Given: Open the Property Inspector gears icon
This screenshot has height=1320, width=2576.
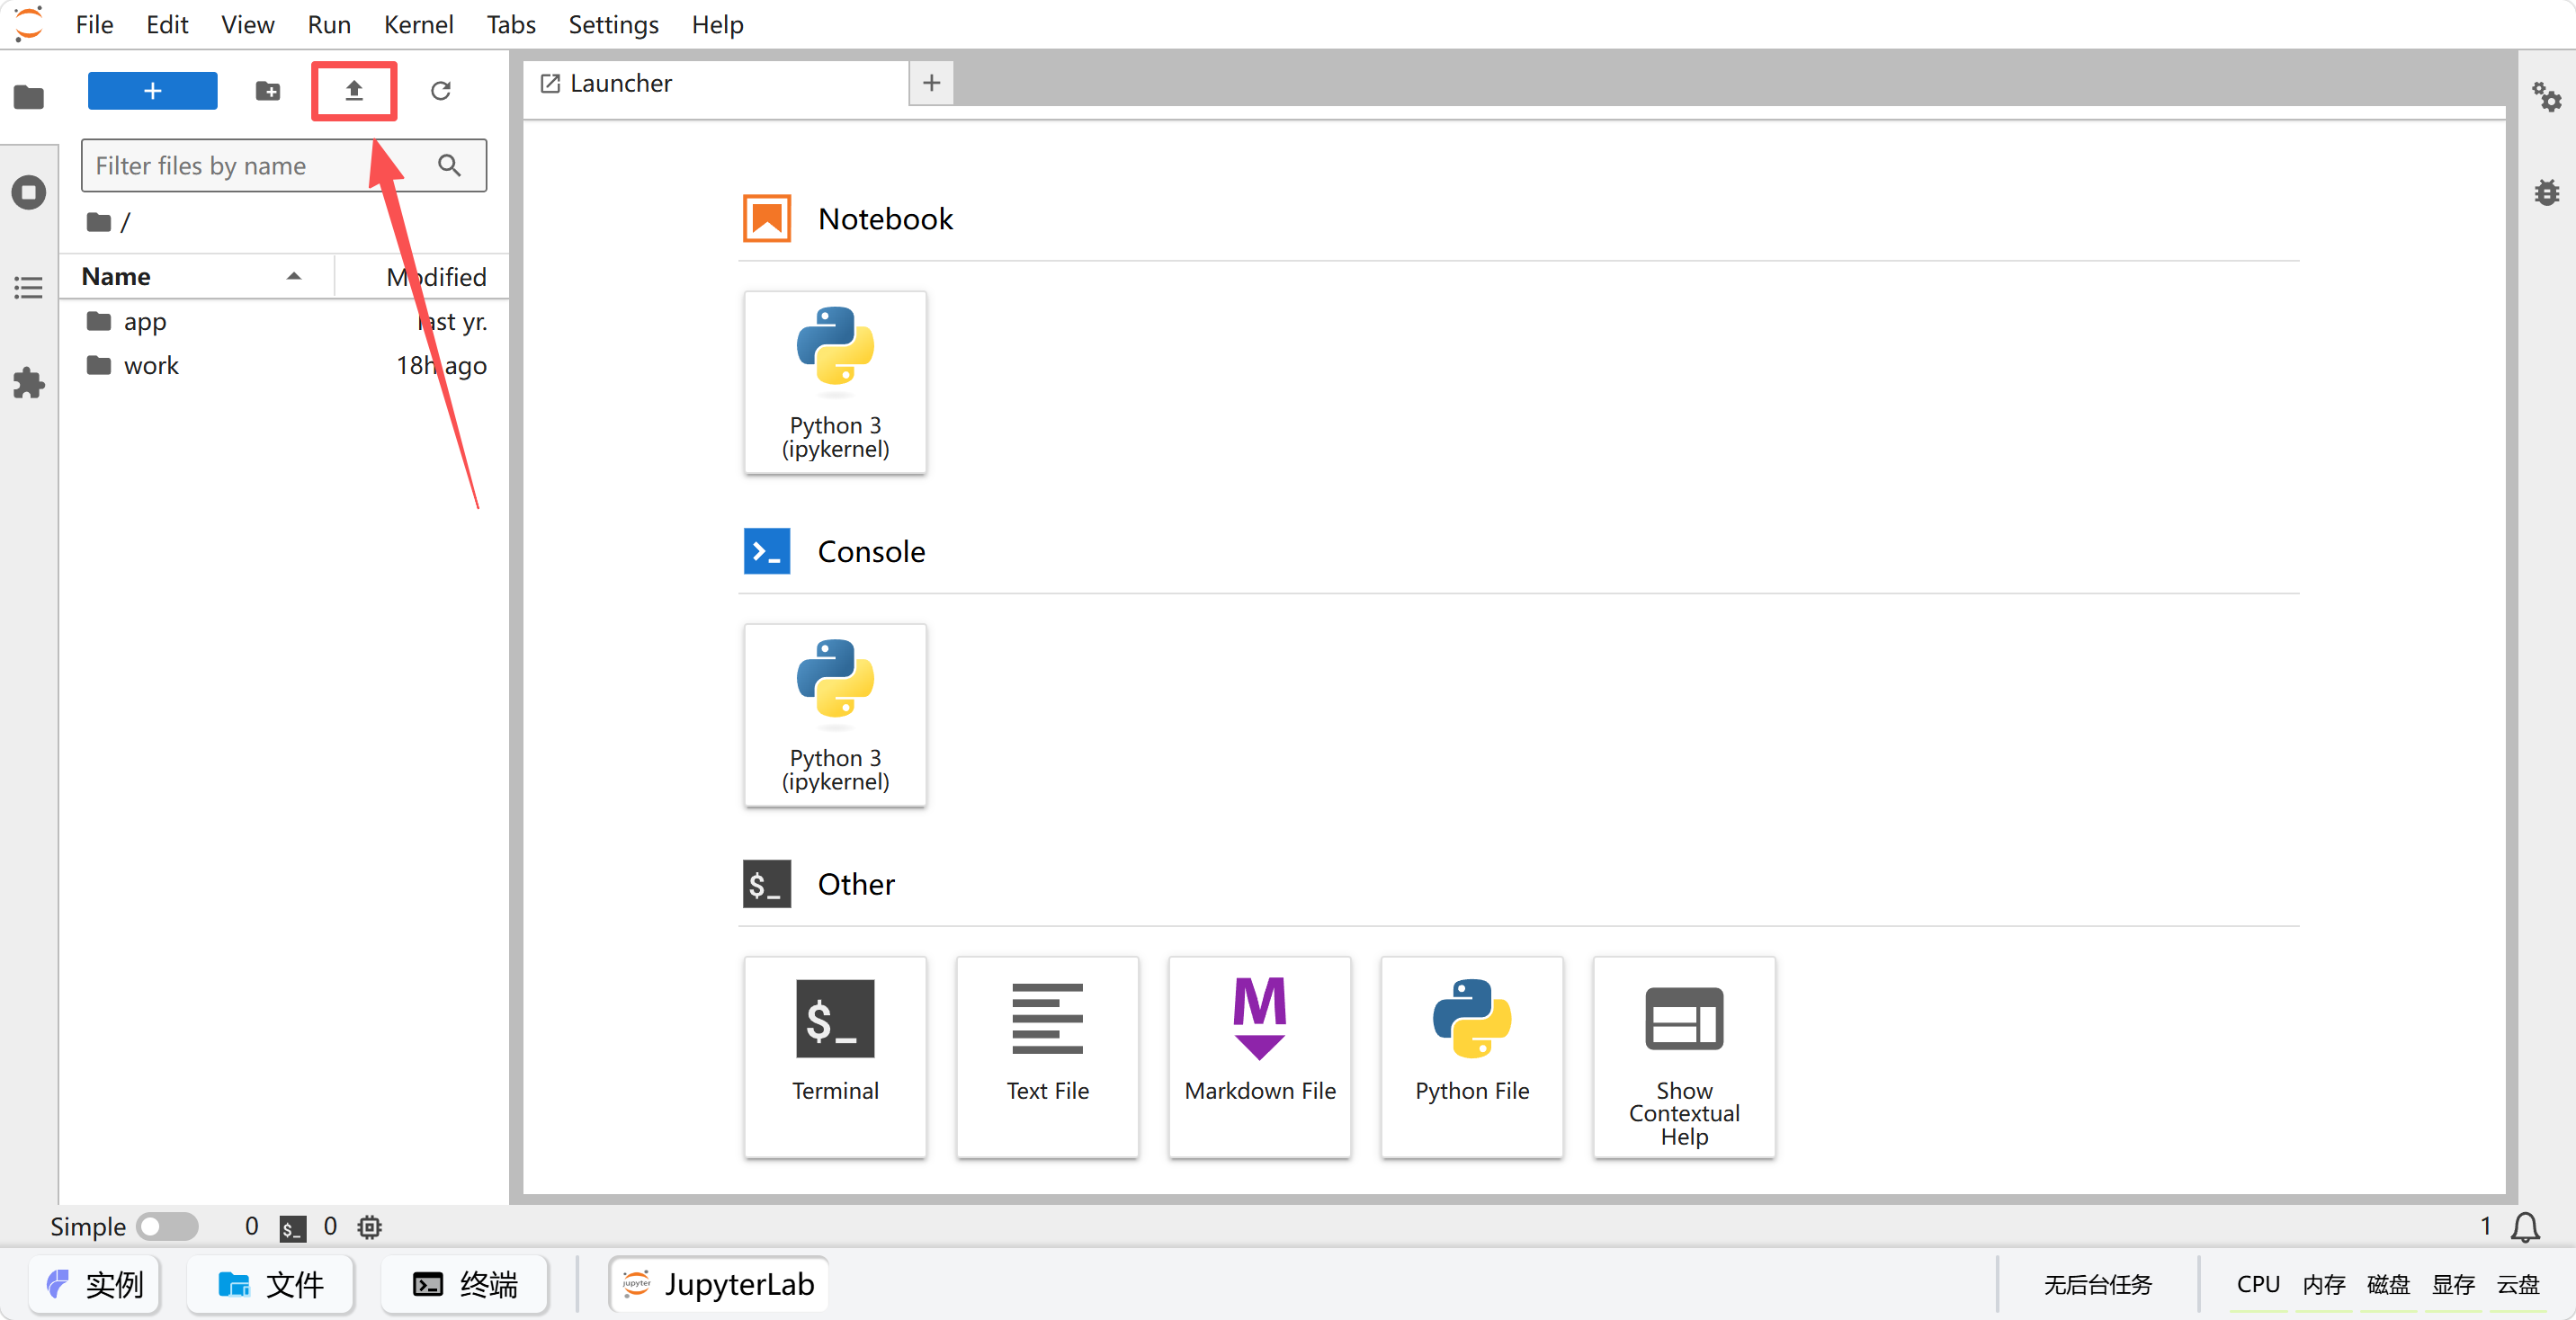Looking at the screenshot, I should 2546,97.
